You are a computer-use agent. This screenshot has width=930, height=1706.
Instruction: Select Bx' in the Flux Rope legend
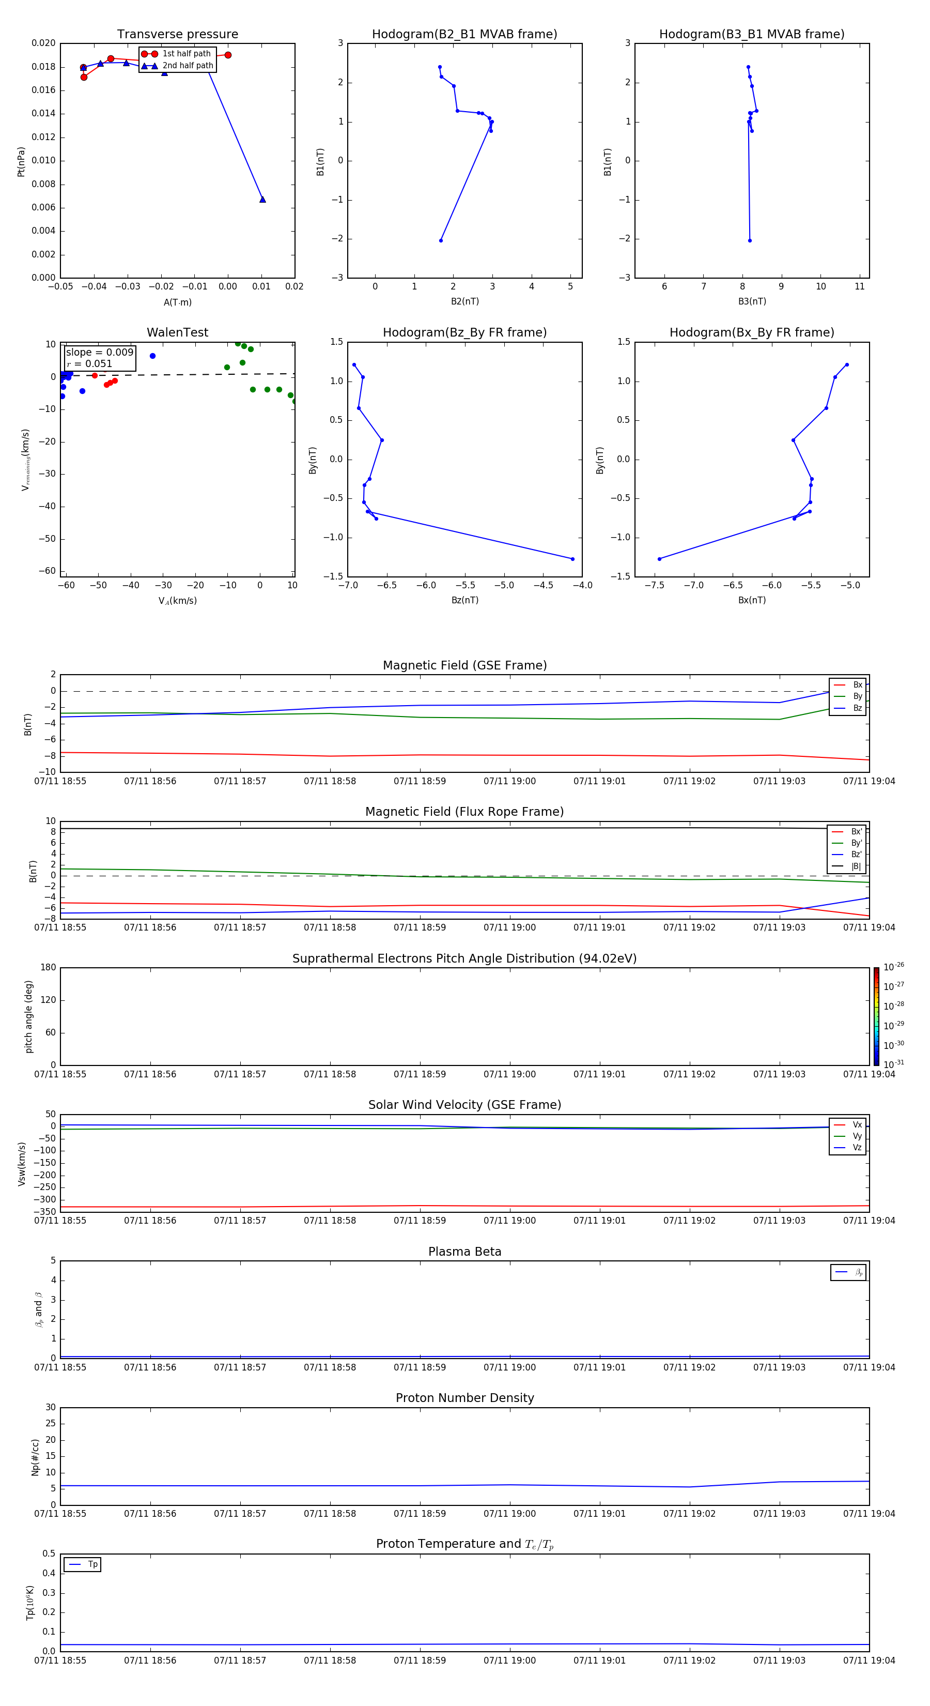pyautogui.click(x=847, y=831)
